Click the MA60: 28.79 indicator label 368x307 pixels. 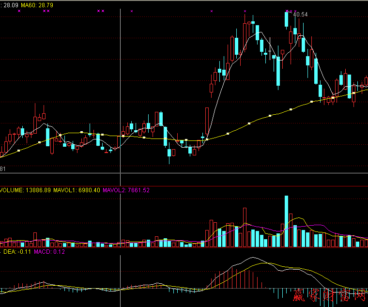[x=37, y=5]
